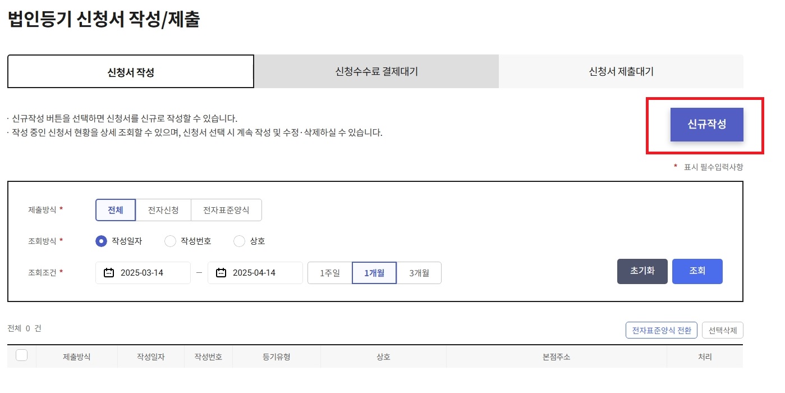Choose 상호 as the search method

(x=238, y=240)
